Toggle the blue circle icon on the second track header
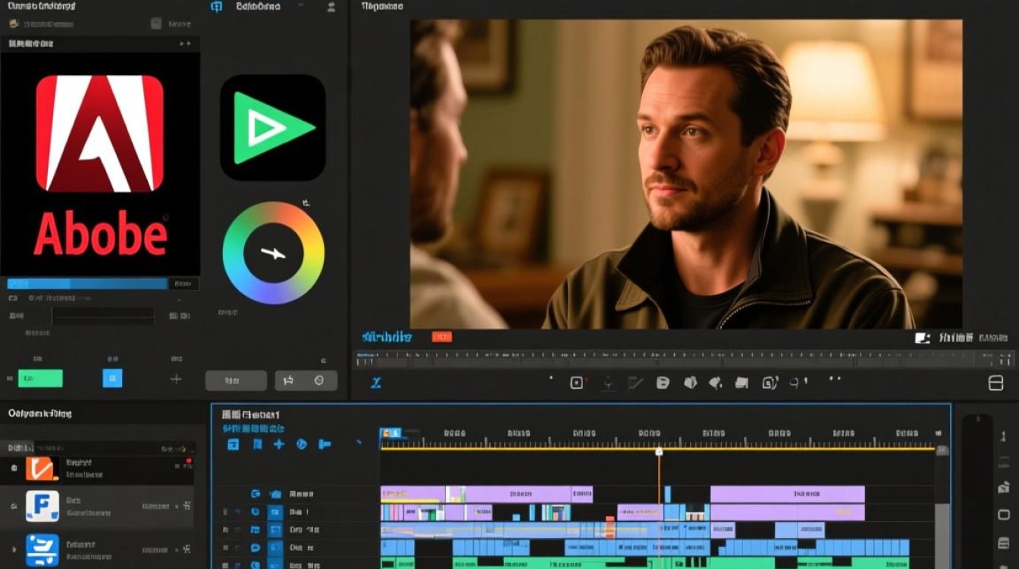 256,512
